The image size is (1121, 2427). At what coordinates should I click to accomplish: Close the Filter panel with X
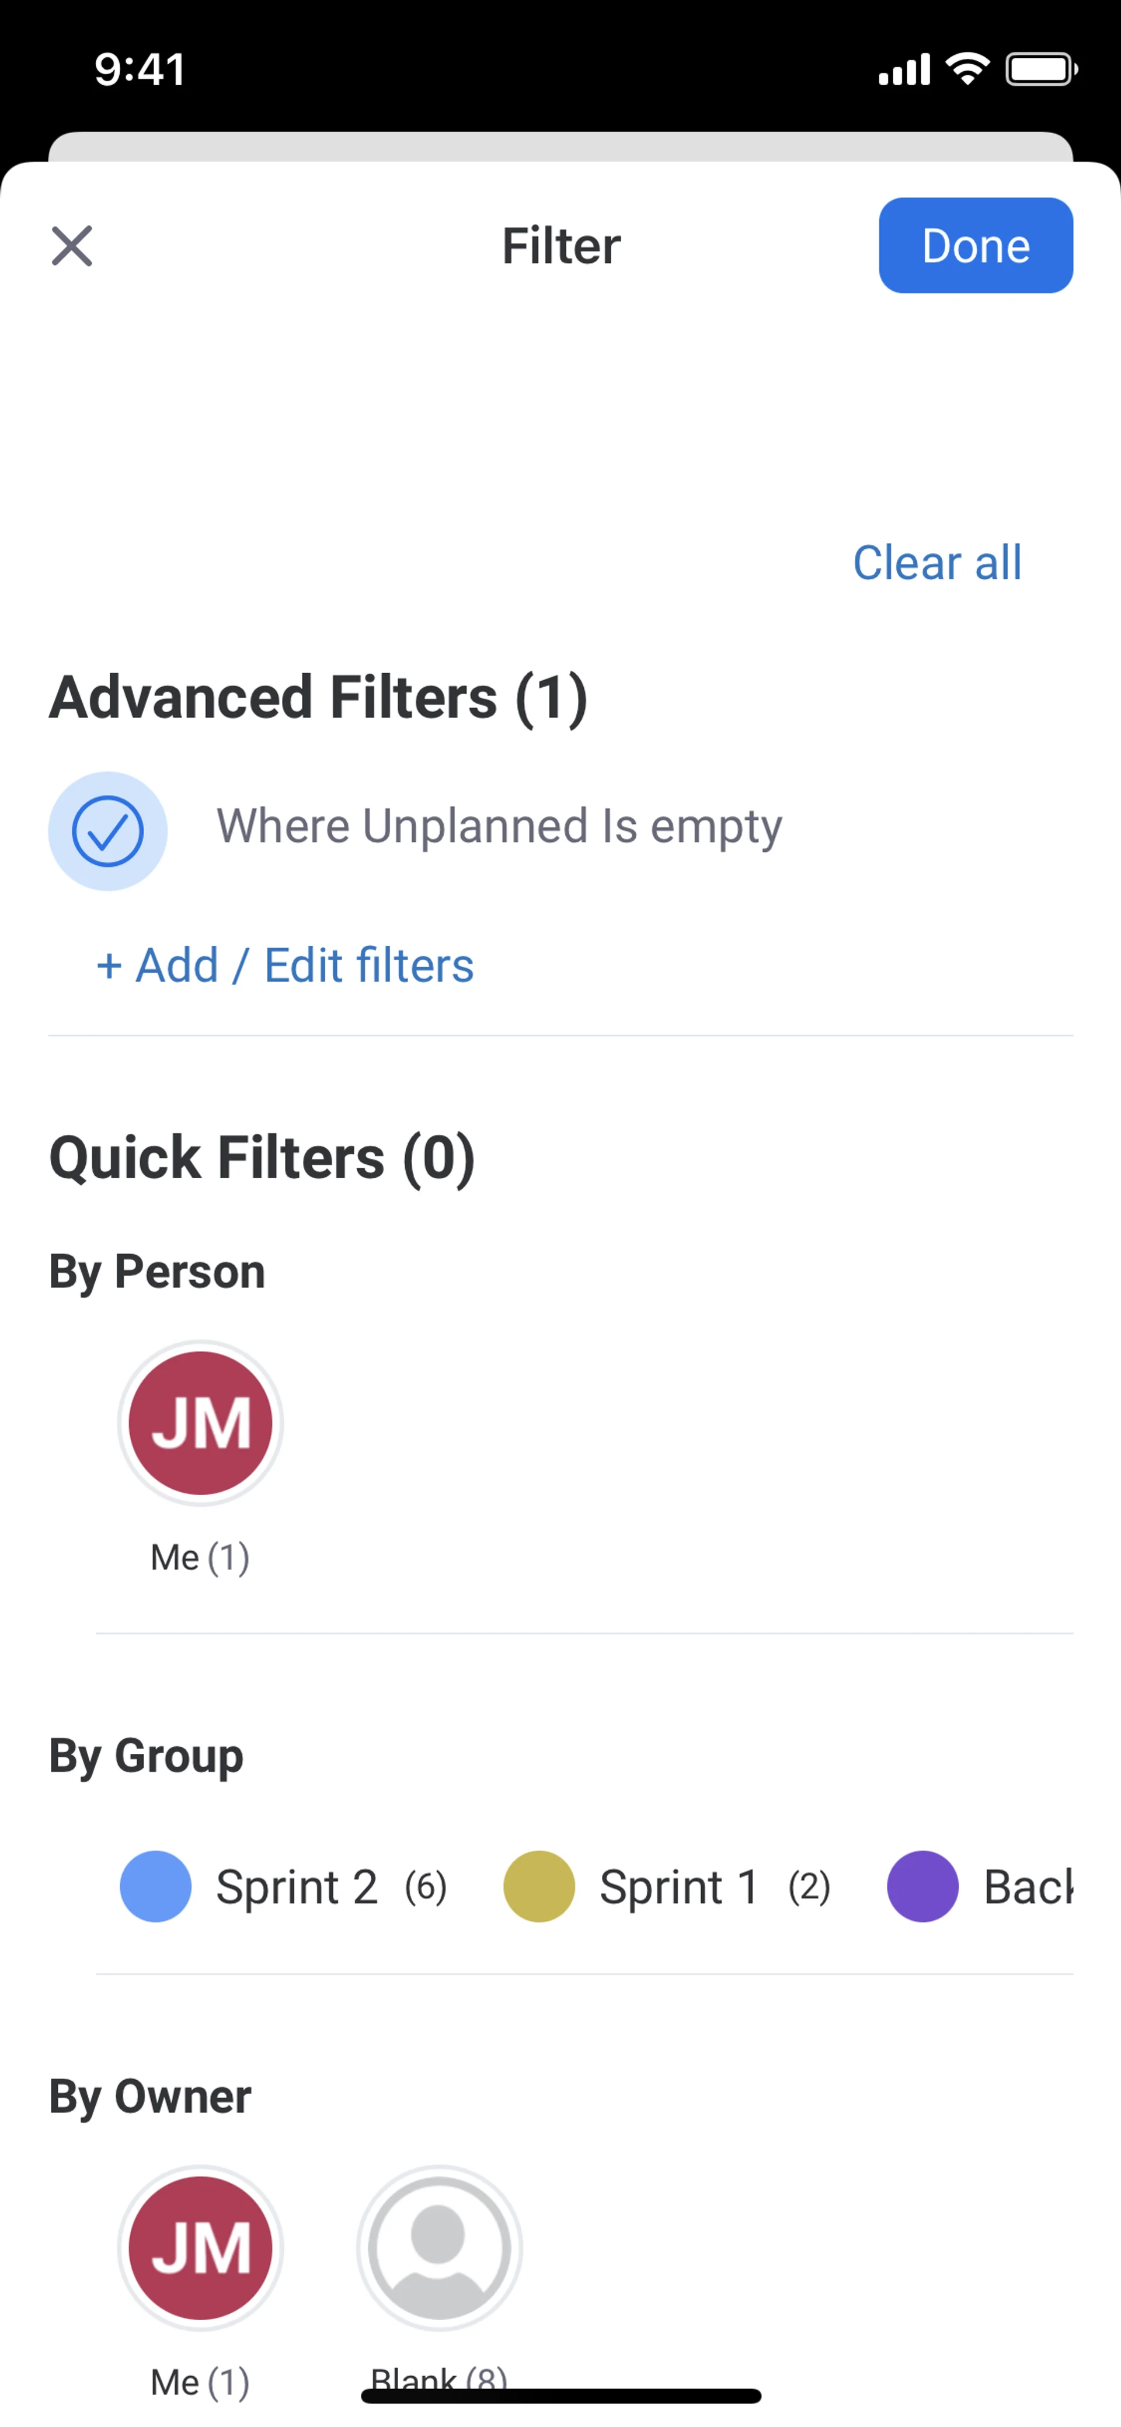pyautogui.click(x=72, y=246)
